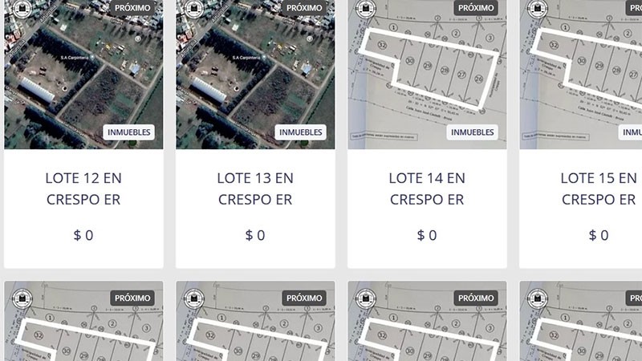The image size is (642, 361).
Task: Open the aerial photo thumbnail of Lote 13
Action: click(255, 76)
